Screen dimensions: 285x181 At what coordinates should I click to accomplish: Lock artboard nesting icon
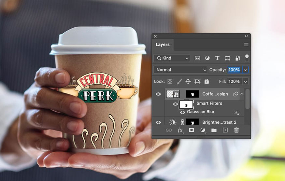[x=197, y=81]
